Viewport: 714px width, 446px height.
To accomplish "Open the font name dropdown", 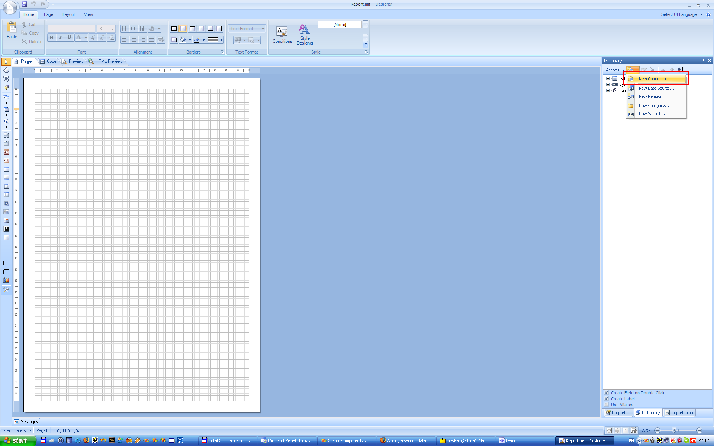I will pos(92,29).
